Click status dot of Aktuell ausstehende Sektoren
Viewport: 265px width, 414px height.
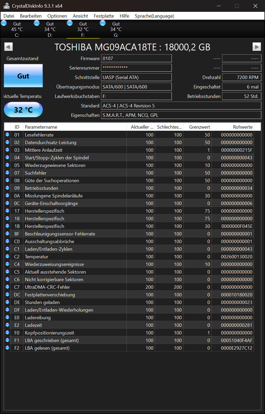[x=7, y=271]
